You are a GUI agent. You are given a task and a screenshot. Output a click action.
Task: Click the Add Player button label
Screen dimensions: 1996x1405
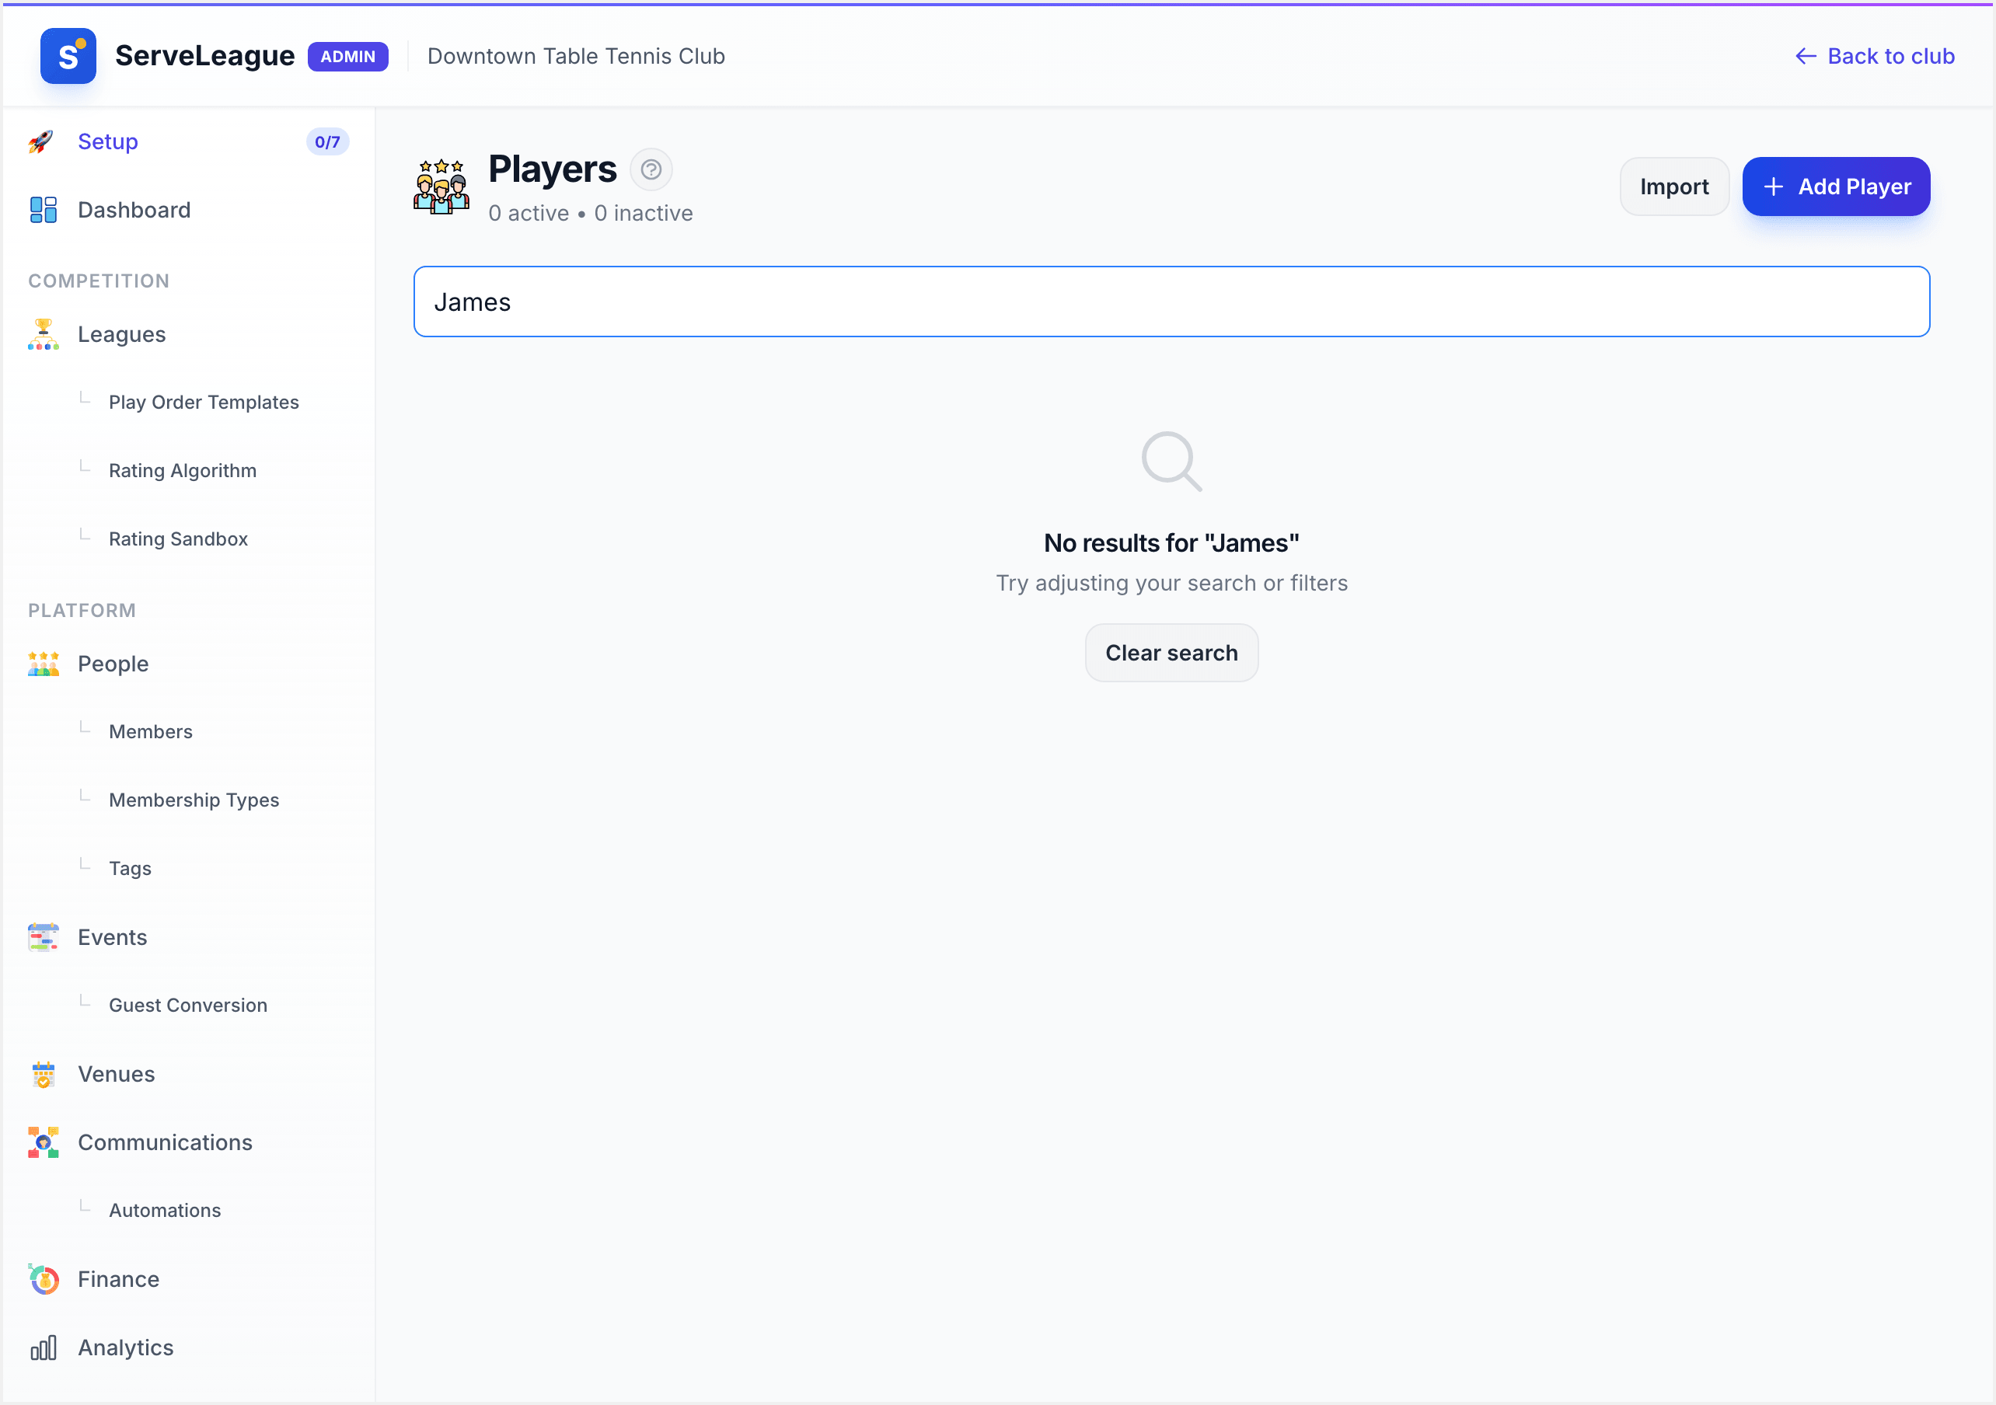[x=1854, y=187]
